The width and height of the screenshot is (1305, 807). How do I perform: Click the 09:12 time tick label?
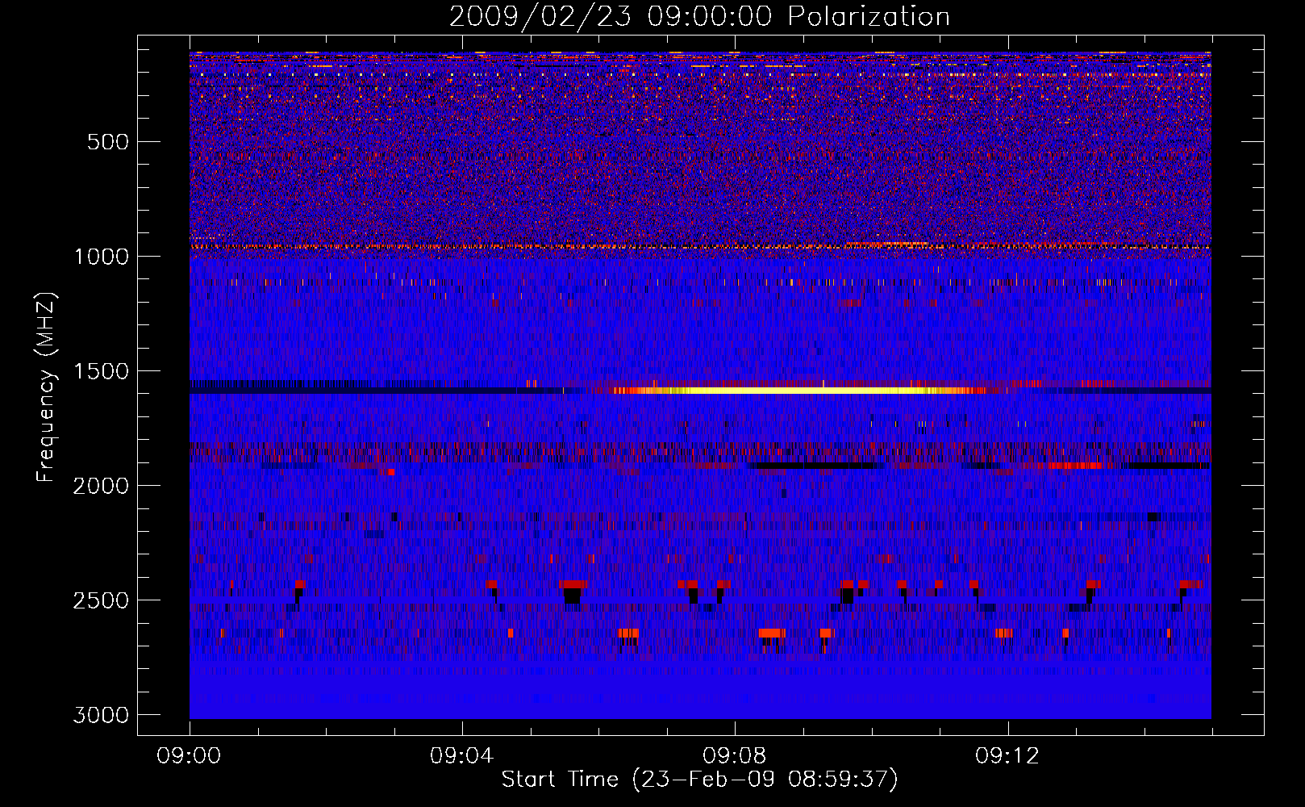click(1007, 756)
